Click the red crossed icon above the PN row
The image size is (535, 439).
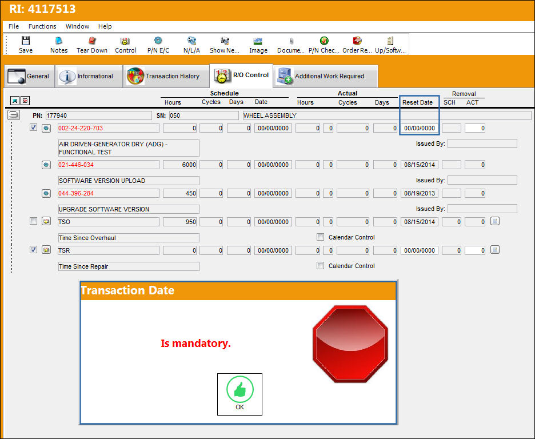coord(25,101)
